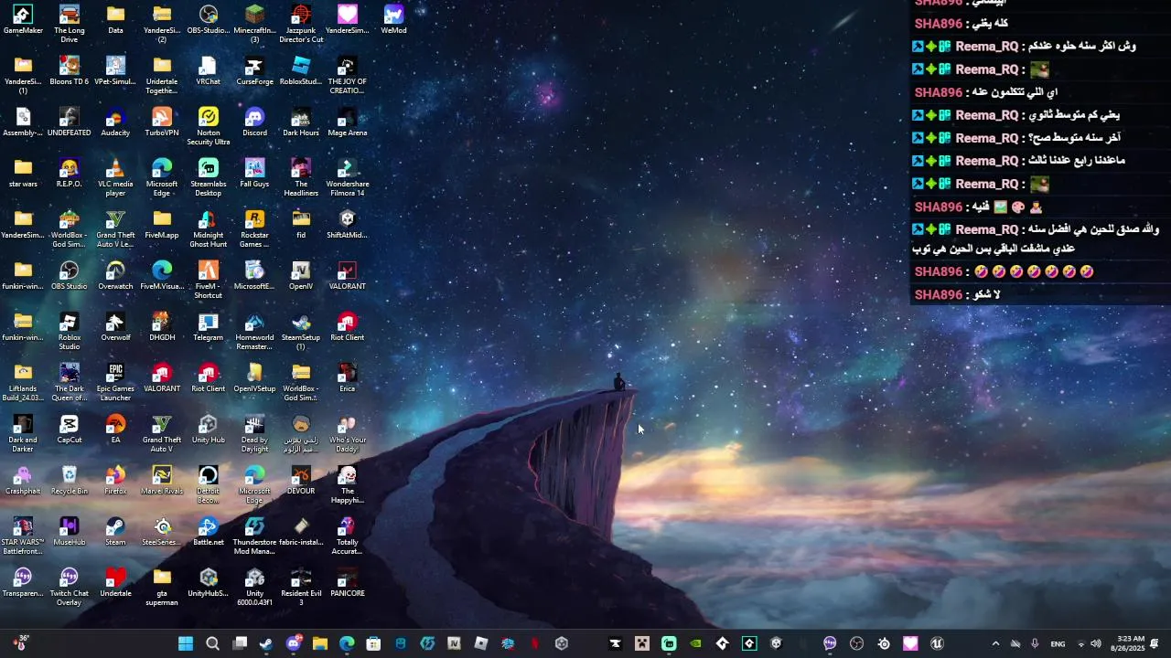The image size is (1171, 658).
Task: Open the CapCut desktop shortcut
Action: coord(70,430)
